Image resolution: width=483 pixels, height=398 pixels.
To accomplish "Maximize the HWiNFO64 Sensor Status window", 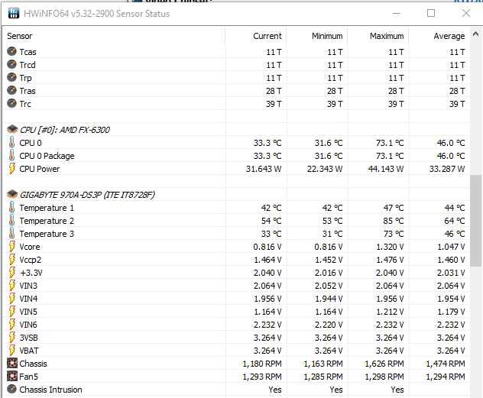I will coord(431,13).
